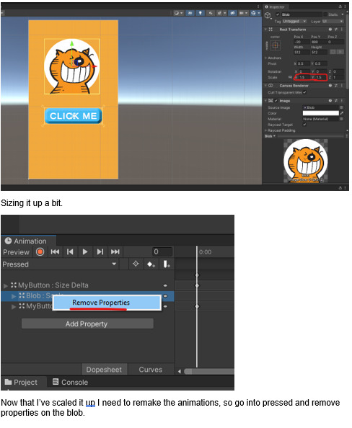
Task: Toggle the Preview button in Animation window
Action: click(x=16, y=252)
